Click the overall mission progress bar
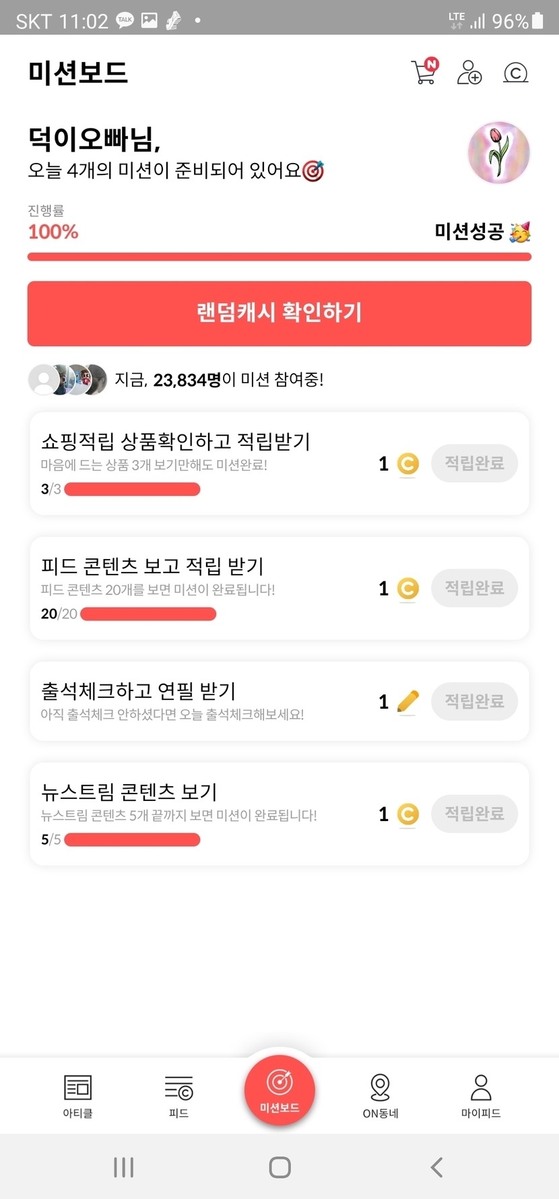This screenshot has width=559, height=1199. pos(279,257)
